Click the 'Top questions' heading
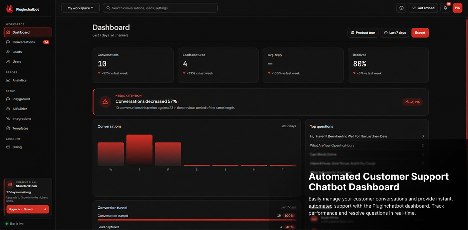The width and height of the screenshot is (468, 230). 321,127
